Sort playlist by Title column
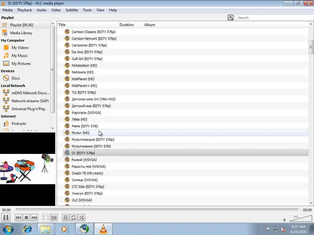 point(88,25)
